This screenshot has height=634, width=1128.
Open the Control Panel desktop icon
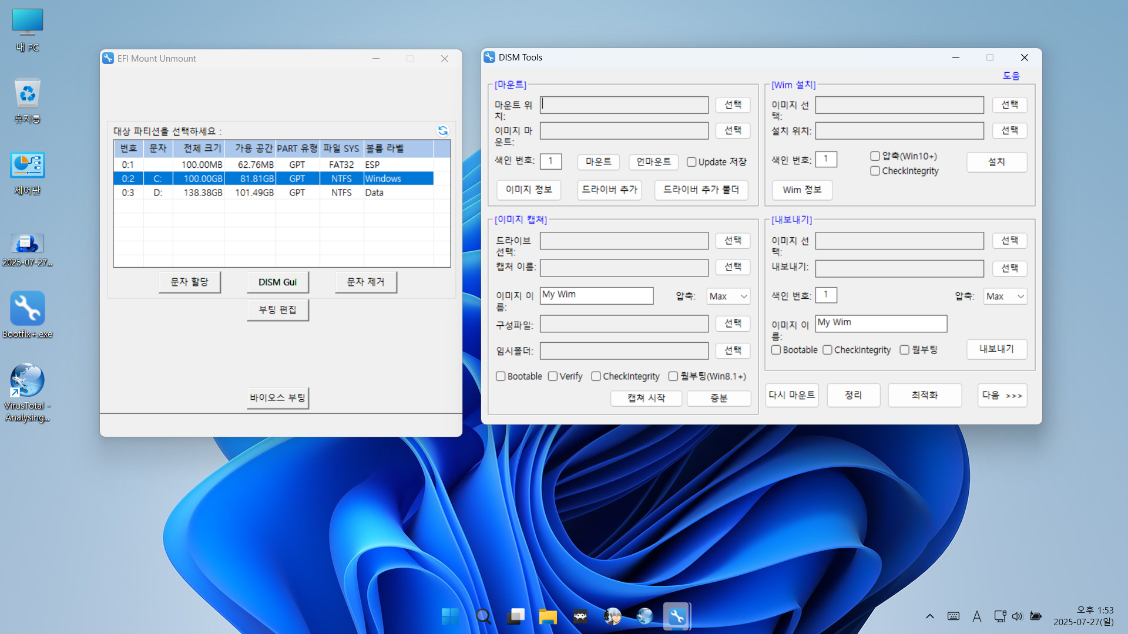(x=28, y=166)
